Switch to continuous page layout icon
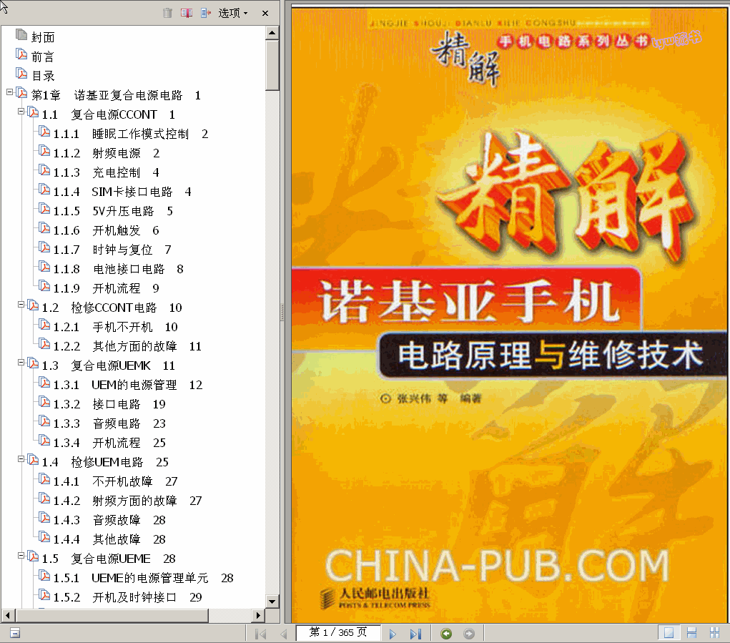Screen dimensions: 730x643 pos(691,632)
